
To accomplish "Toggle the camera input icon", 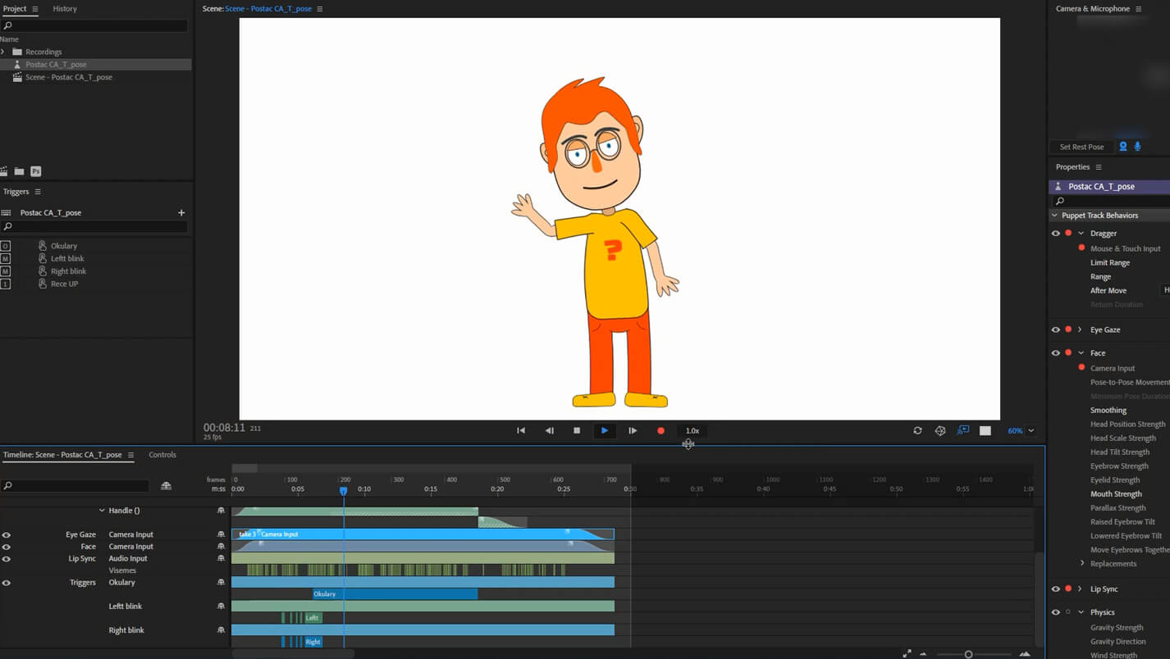I will click(x=1123, y=147).
